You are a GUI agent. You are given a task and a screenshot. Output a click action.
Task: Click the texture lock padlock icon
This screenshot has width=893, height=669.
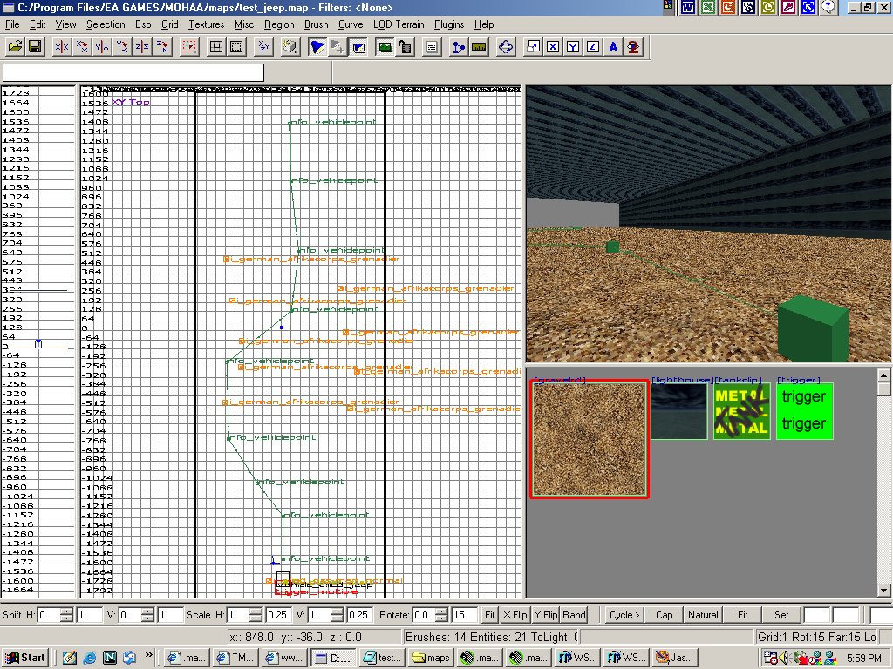(405, 46)
